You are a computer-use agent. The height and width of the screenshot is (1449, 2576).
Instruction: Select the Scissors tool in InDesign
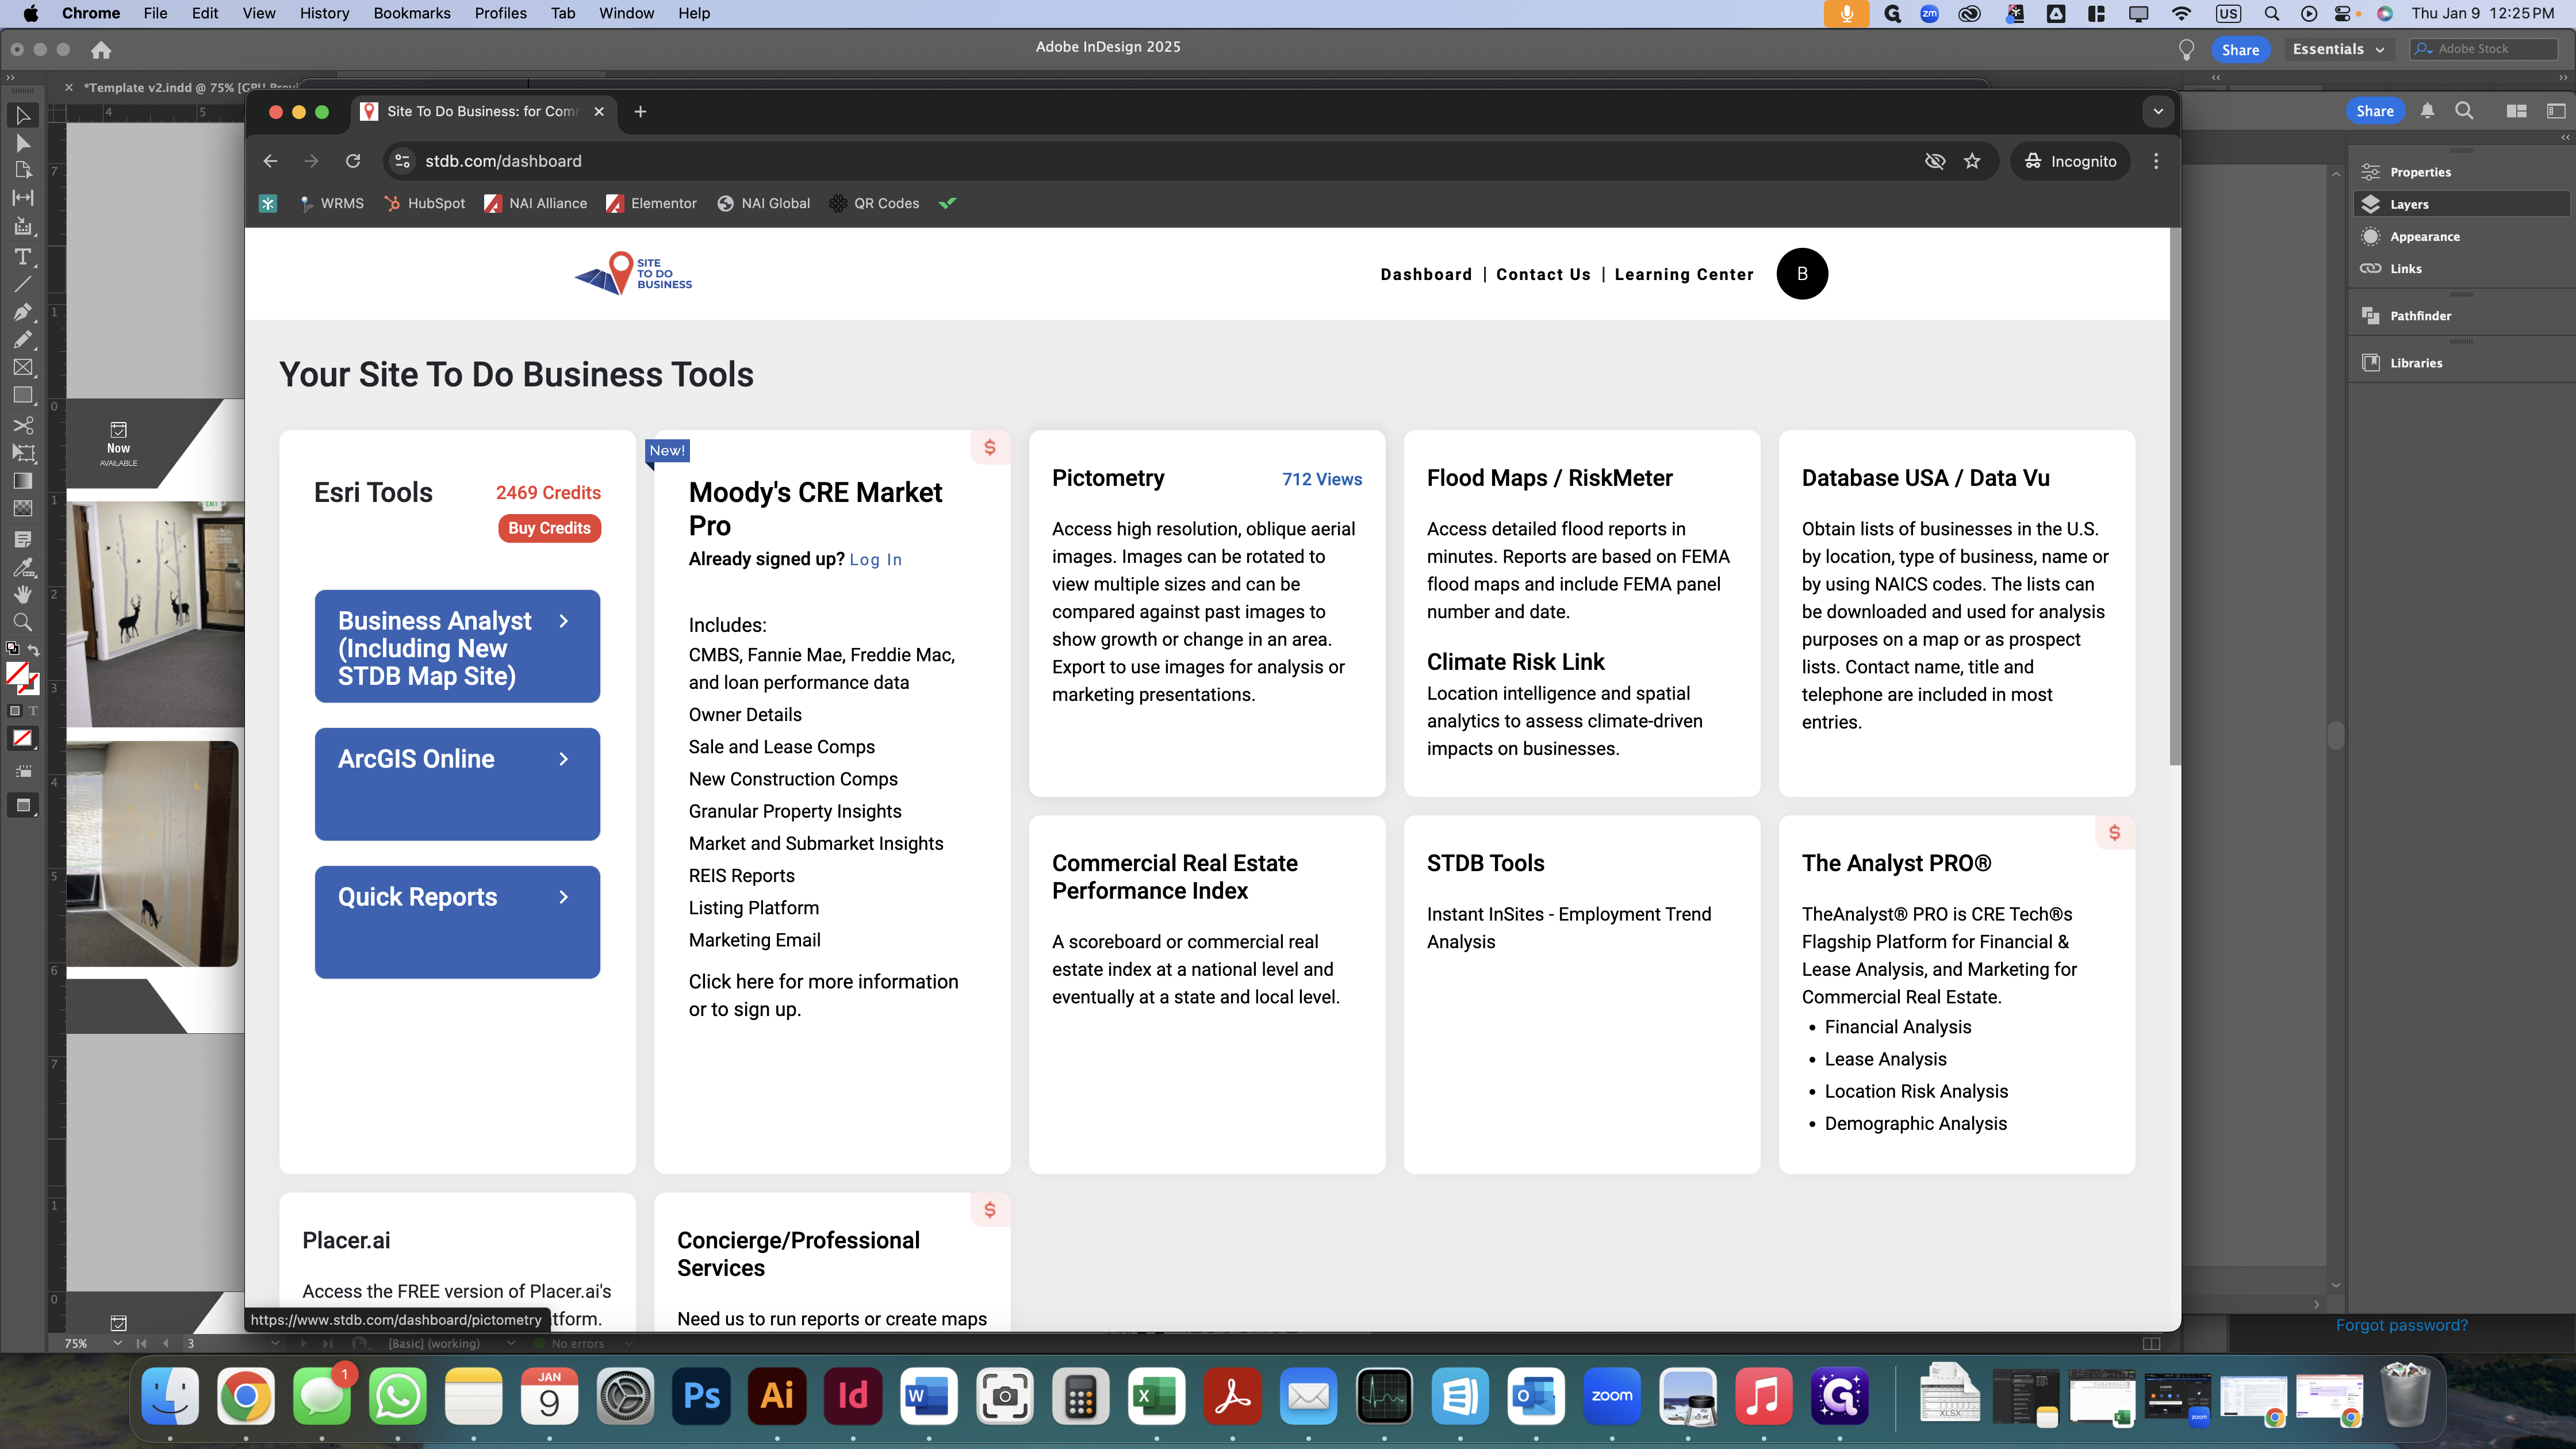pos(23,425)
